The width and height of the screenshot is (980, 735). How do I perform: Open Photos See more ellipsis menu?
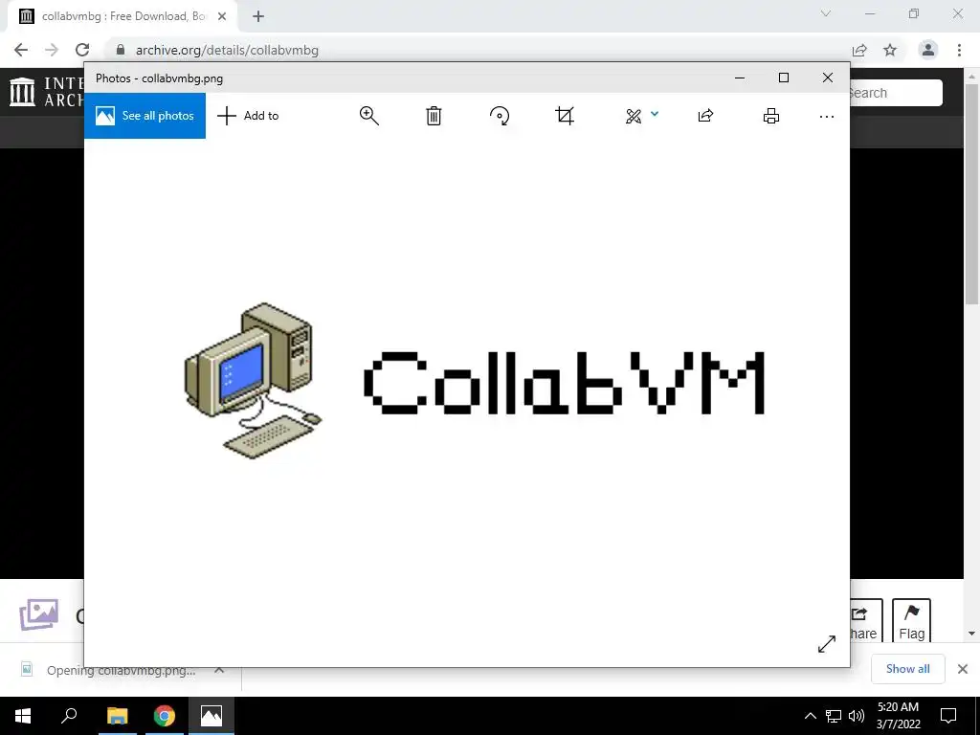click(x=826, y=116)
